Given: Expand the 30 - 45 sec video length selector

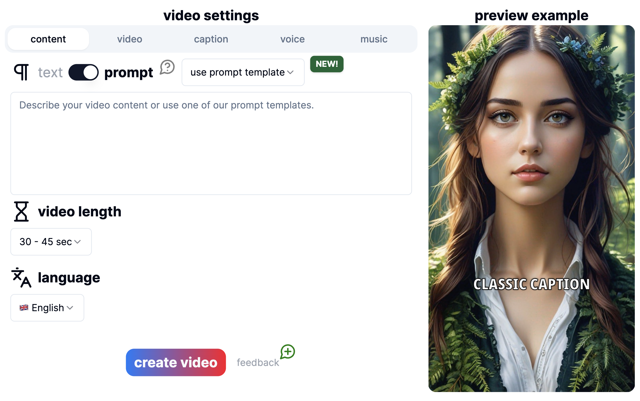Looking at the screenshot, I should pyautogui.click(x=51, y=242).
